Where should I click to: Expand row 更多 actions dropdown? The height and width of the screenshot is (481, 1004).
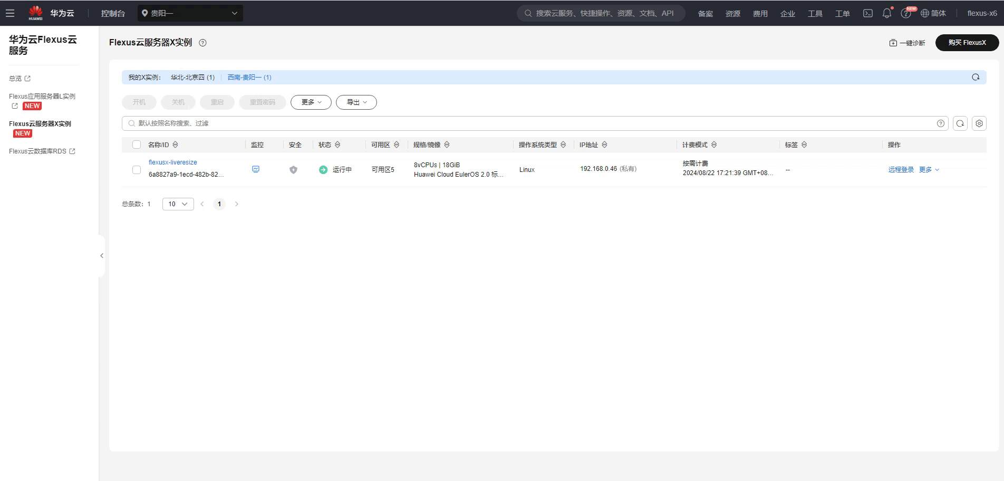[x=929, y=170]
